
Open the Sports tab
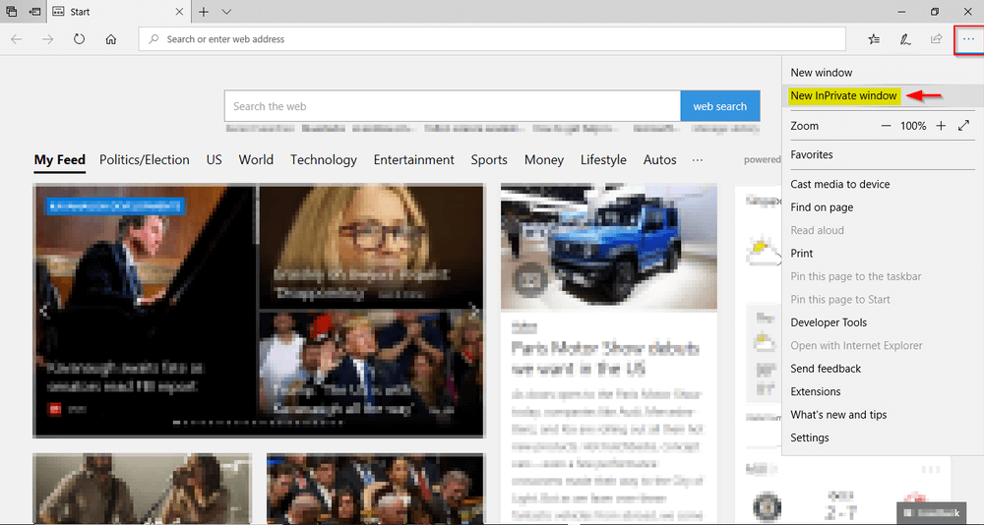pyautogui.click(x=489, y=160)
